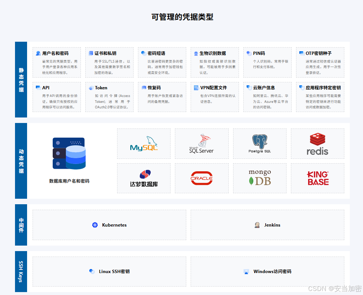Select the MySQL logo tile
Viewport: 363px width, 295px height.
click(144, 143)
